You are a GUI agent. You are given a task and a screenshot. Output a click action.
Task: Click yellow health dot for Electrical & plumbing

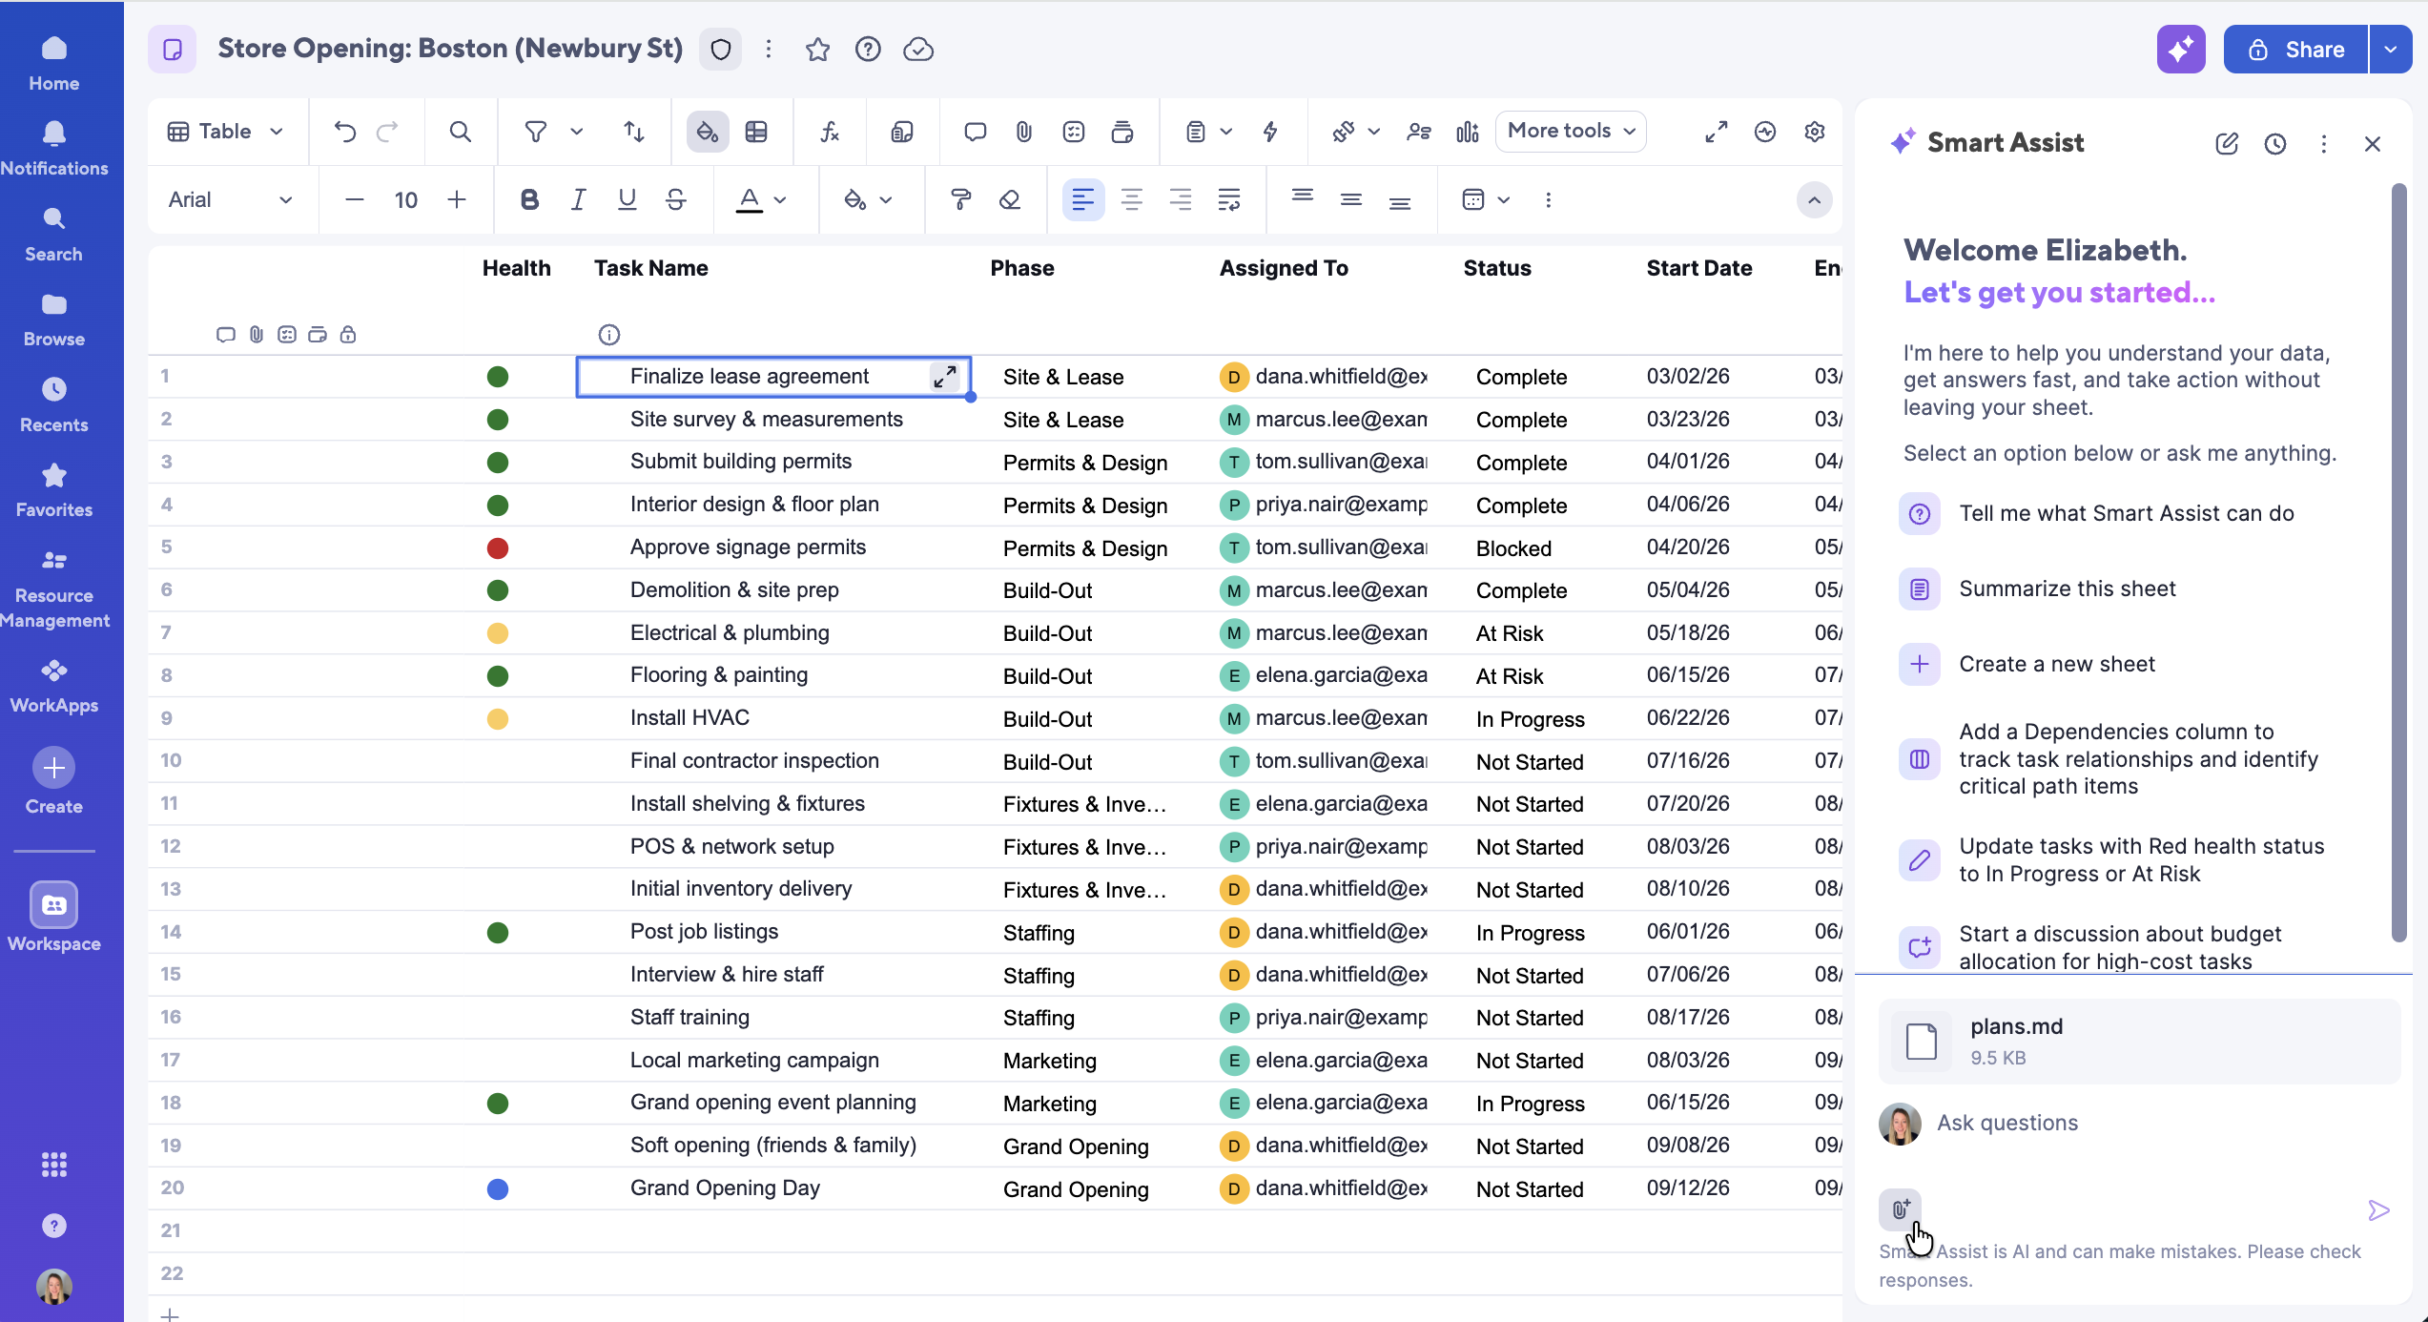[x=498, y=633]
